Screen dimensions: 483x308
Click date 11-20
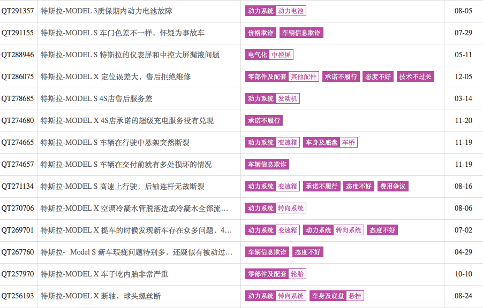(x=463, y=121)
